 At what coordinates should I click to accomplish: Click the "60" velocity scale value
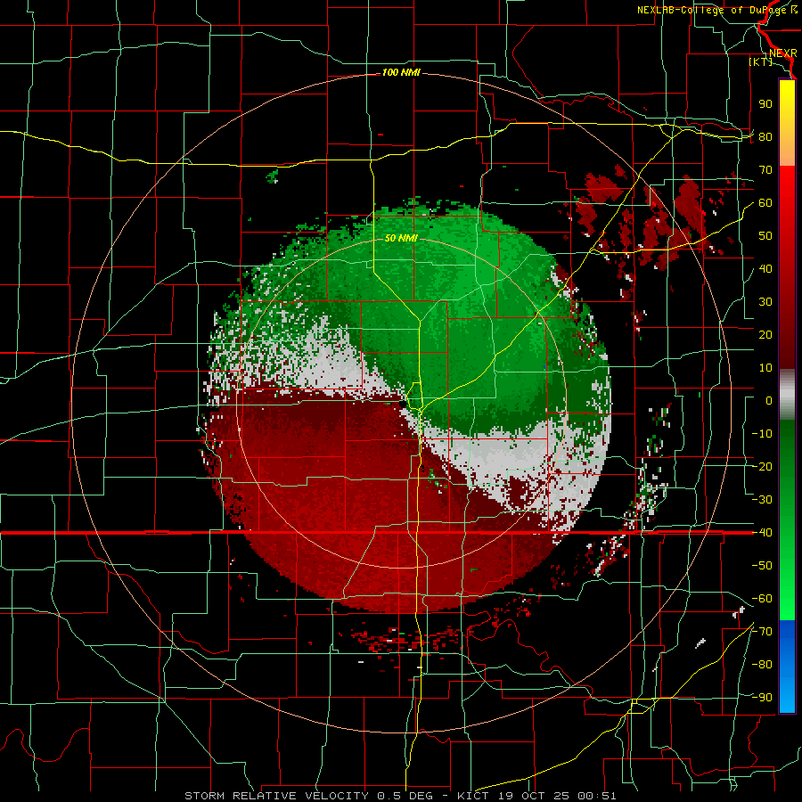[765, 203]
